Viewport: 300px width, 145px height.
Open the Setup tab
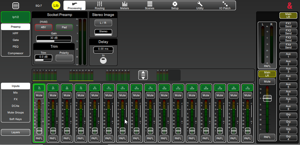(x=175, y=5)
